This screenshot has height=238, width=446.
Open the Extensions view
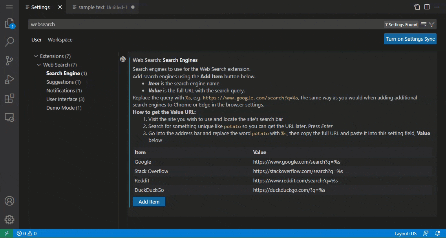coord(9,98)
